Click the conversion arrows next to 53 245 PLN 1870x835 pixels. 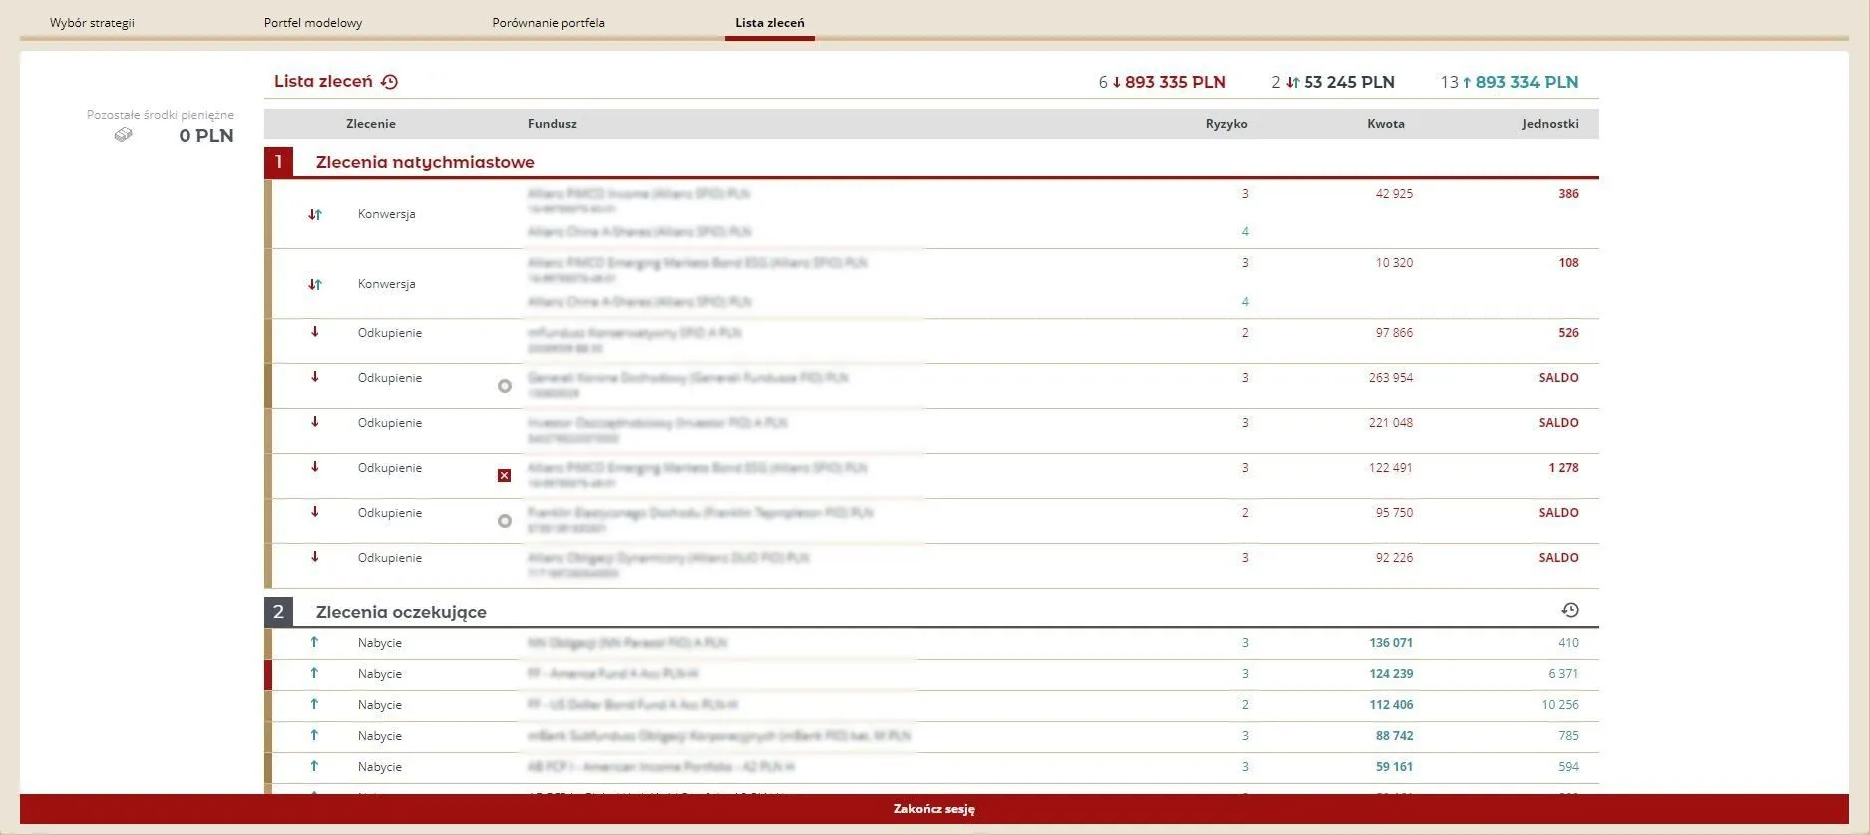(x=1292, y=82)
